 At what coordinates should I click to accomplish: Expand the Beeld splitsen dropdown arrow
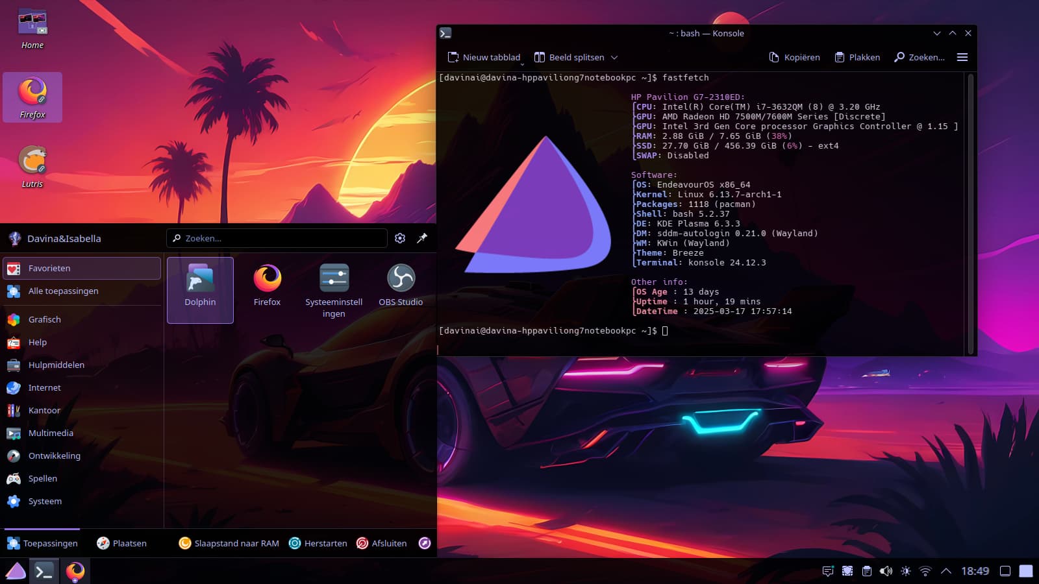point(614,57)
